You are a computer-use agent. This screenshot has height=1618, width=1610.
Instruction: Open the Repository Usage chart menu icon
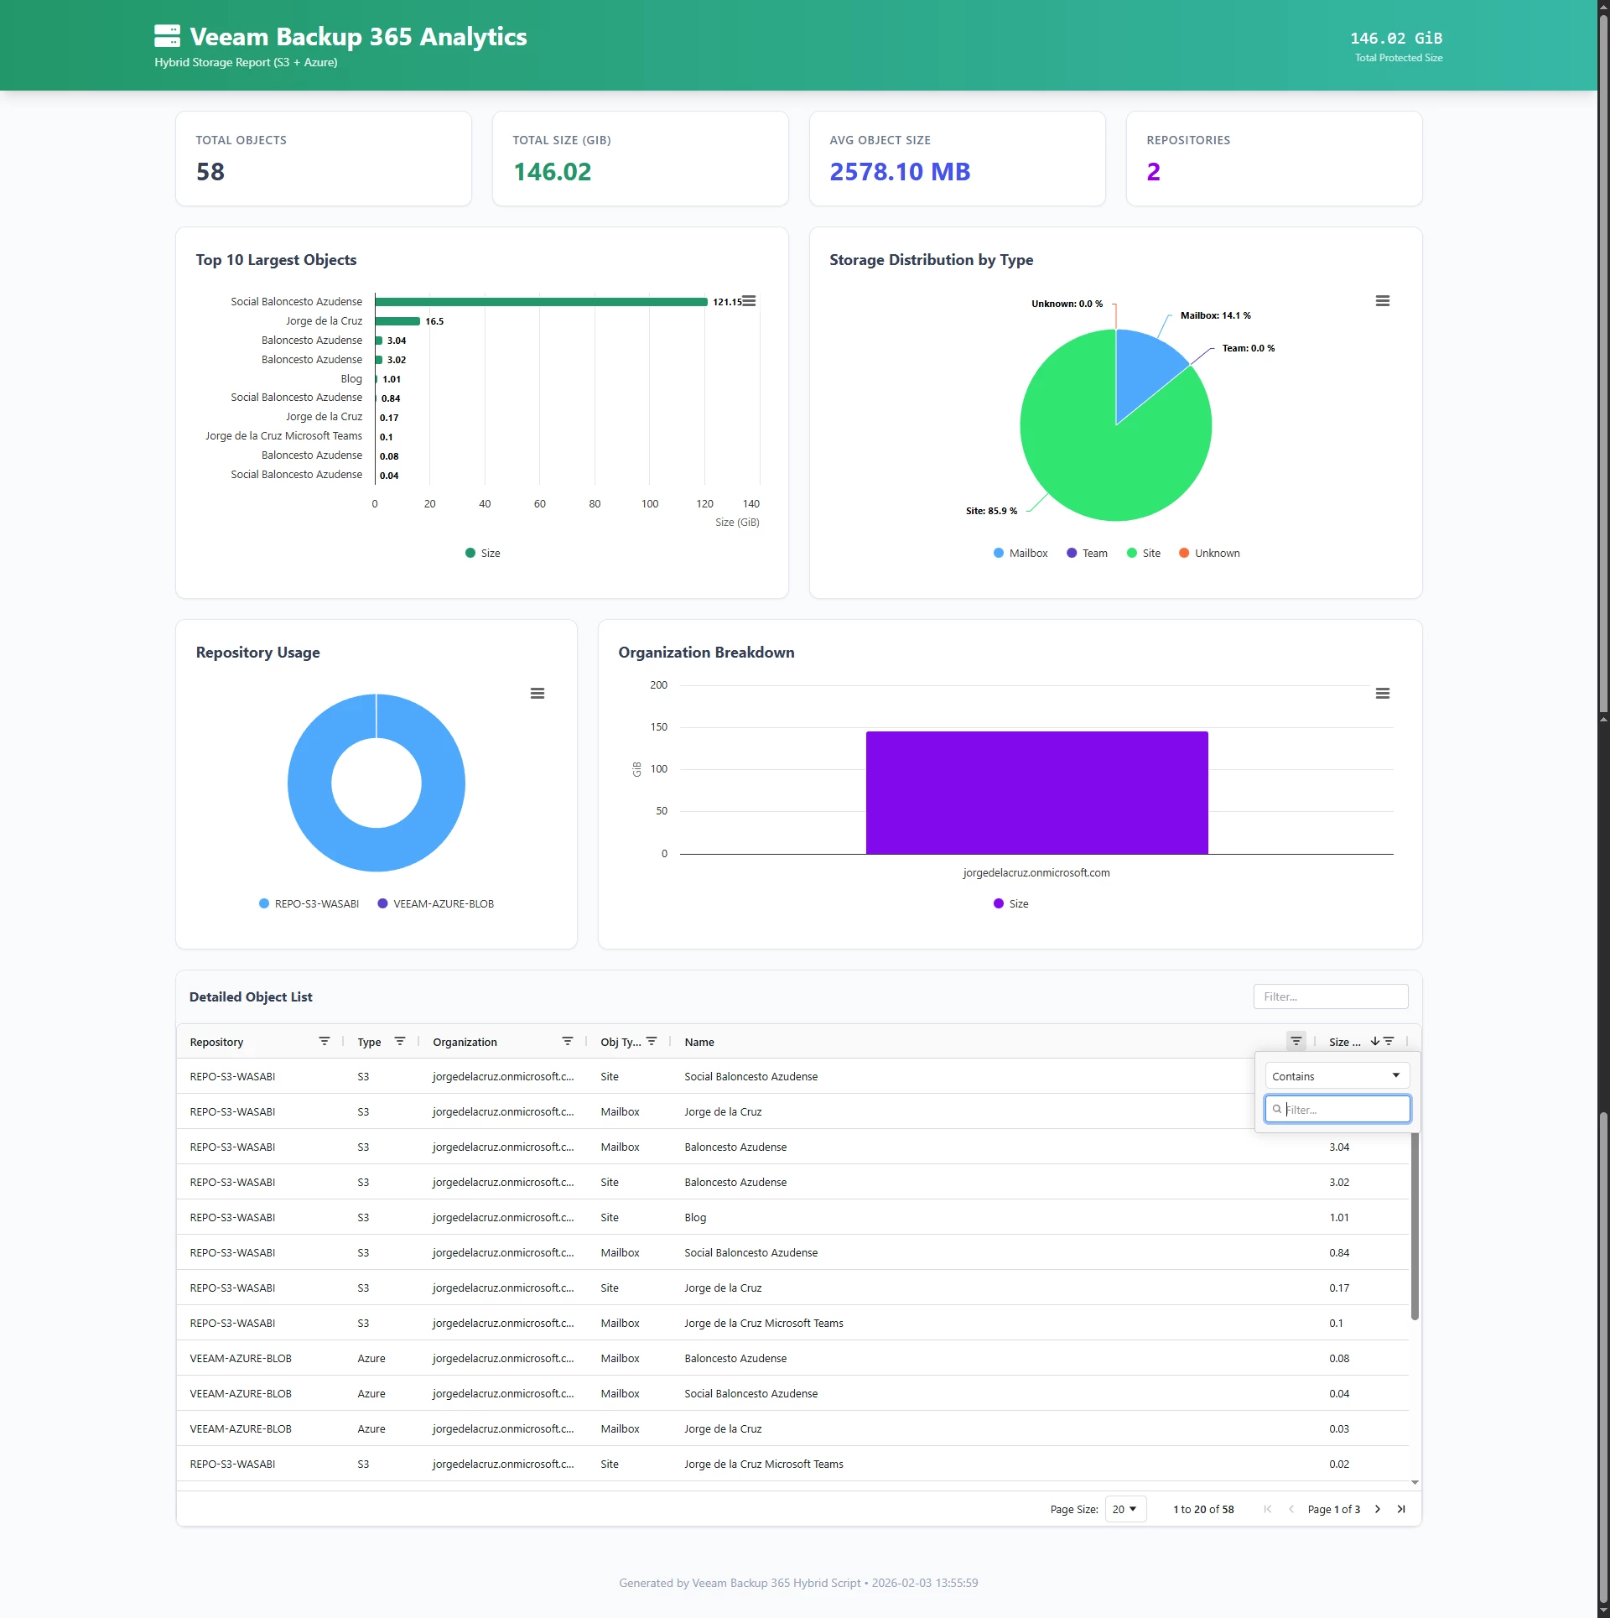pyautogui.click(x=537, y=694)
